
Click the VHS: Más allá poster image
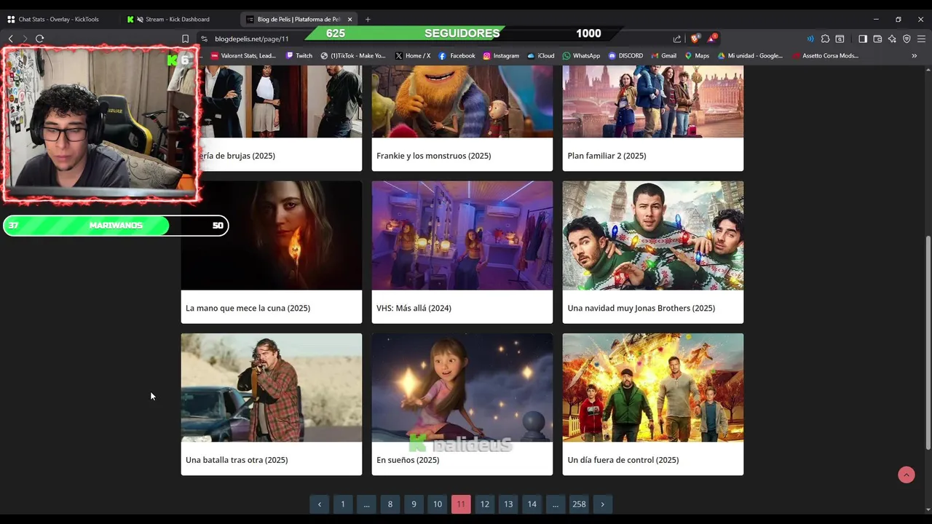462,236
